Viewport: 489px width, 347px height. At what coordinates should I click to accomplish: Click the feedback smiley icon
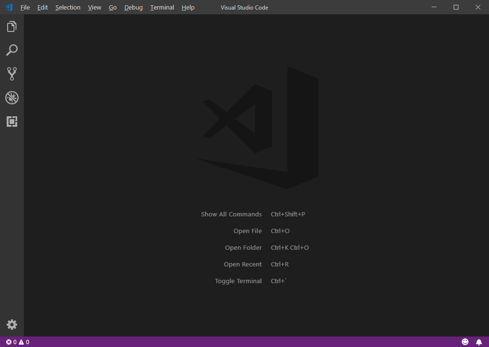[465, 342]
